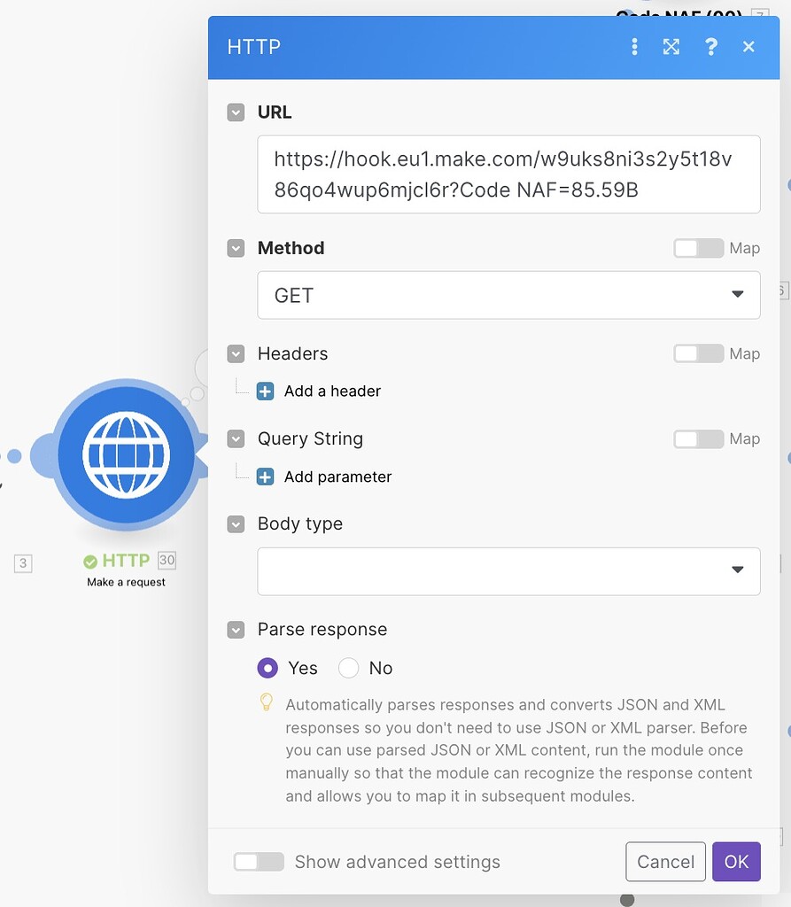This screenshot has height=907, width=791.
Task: Open the Method dropdown showing GET
Action: click(508, 295)
